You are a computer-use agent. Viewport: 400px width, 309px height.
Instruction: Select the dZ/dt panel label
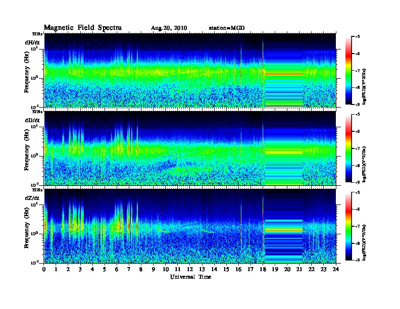(32, 198)
